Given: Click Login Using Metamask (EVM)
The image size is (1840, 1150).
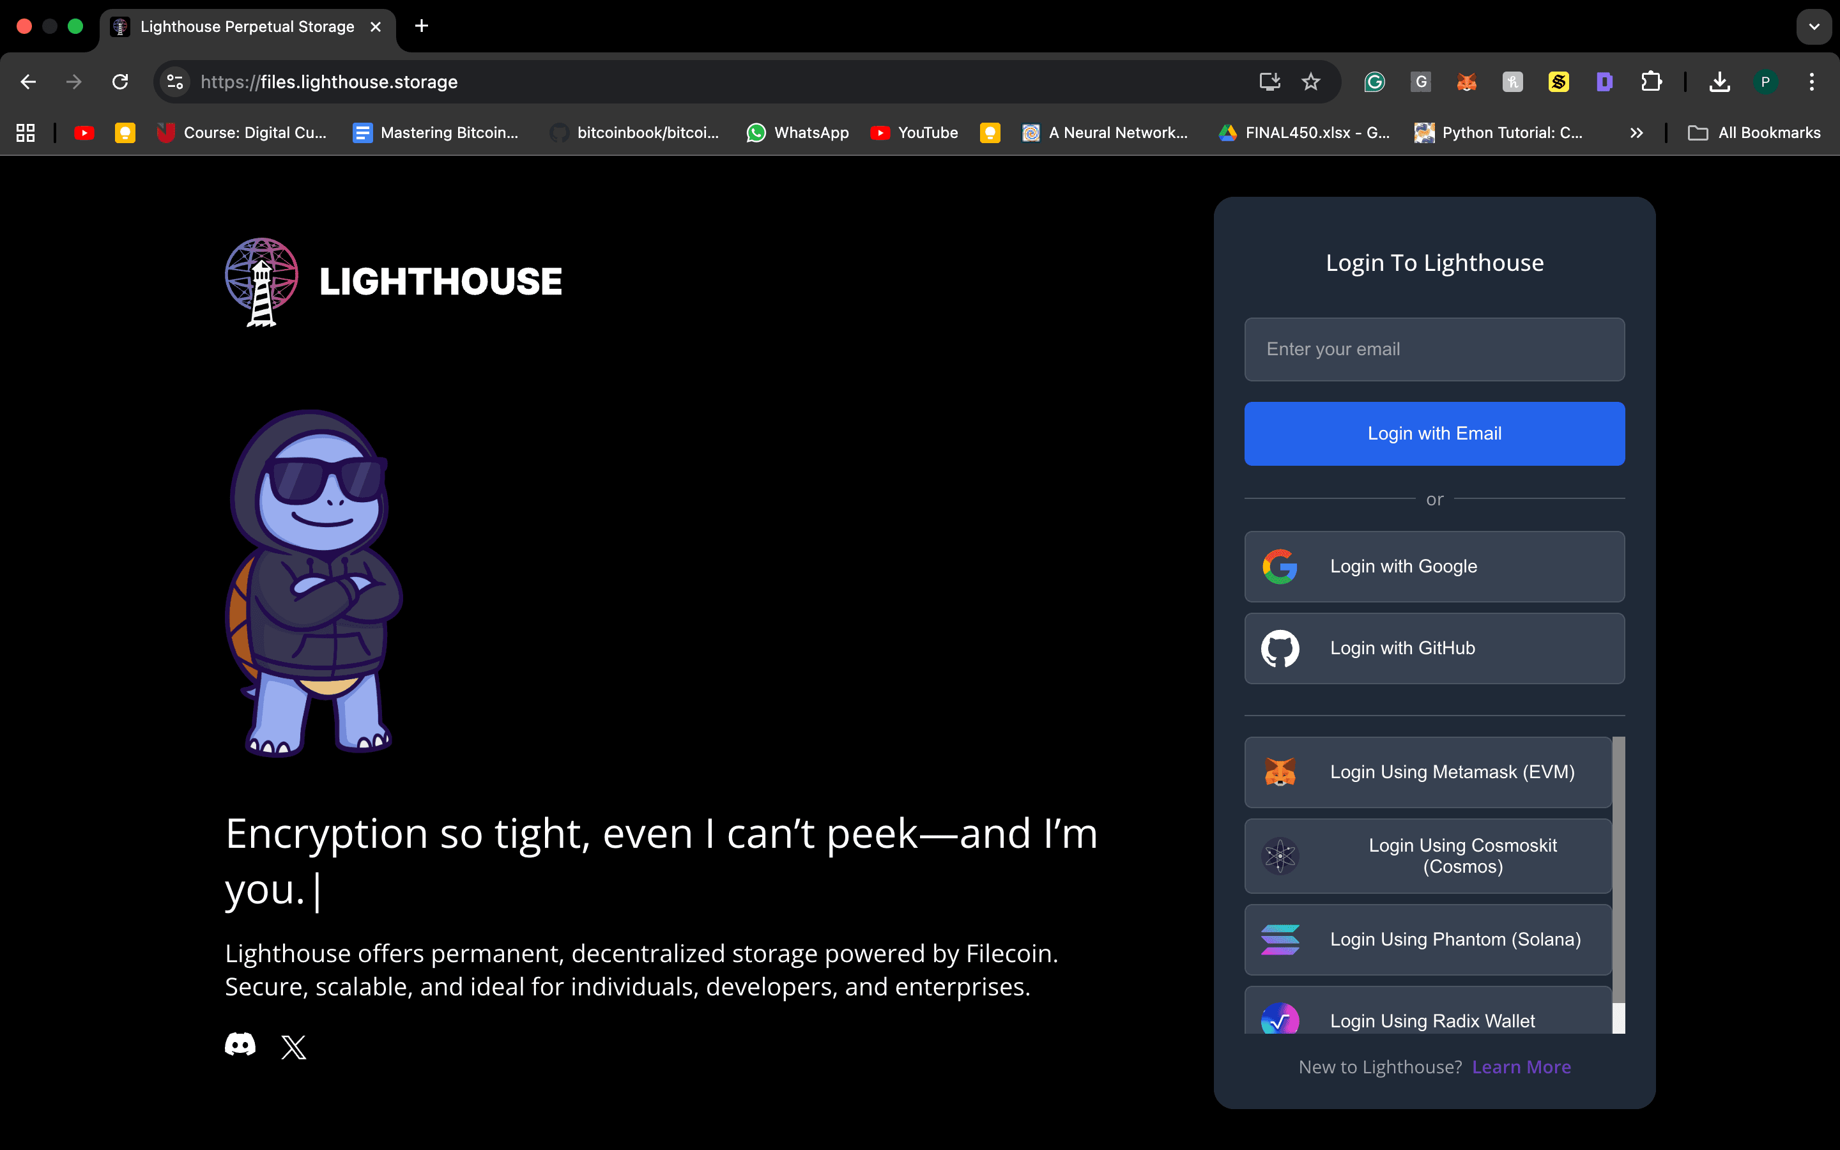Looking at the screenshot, I should tap(1428, 772).
